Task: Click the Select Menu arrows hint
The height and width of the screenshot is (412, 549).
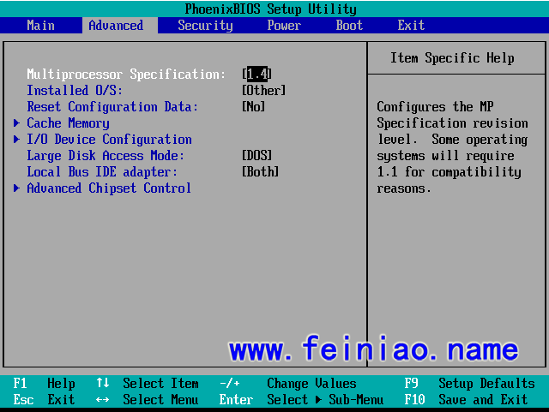Action: click(x=147, y=400)
